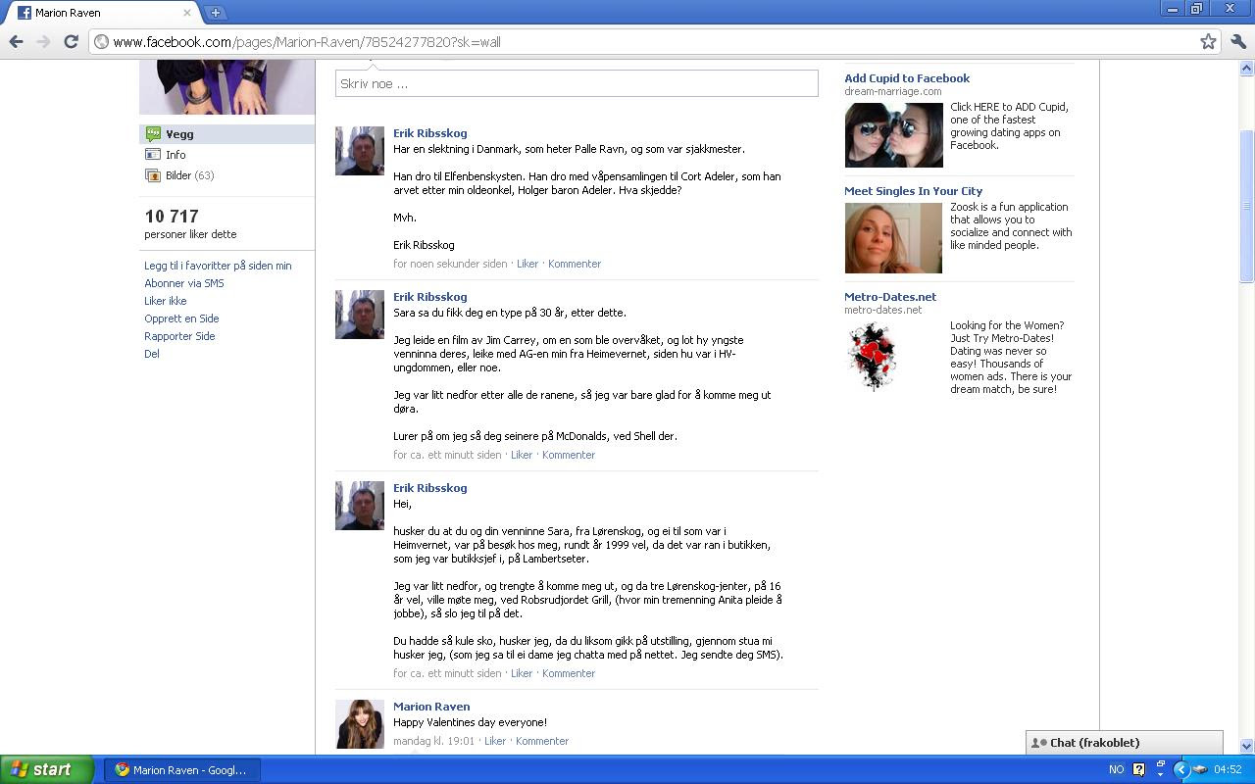Close the Marion Raven browser tab
Screen dimensions: 1255x784
click(187, 13)
